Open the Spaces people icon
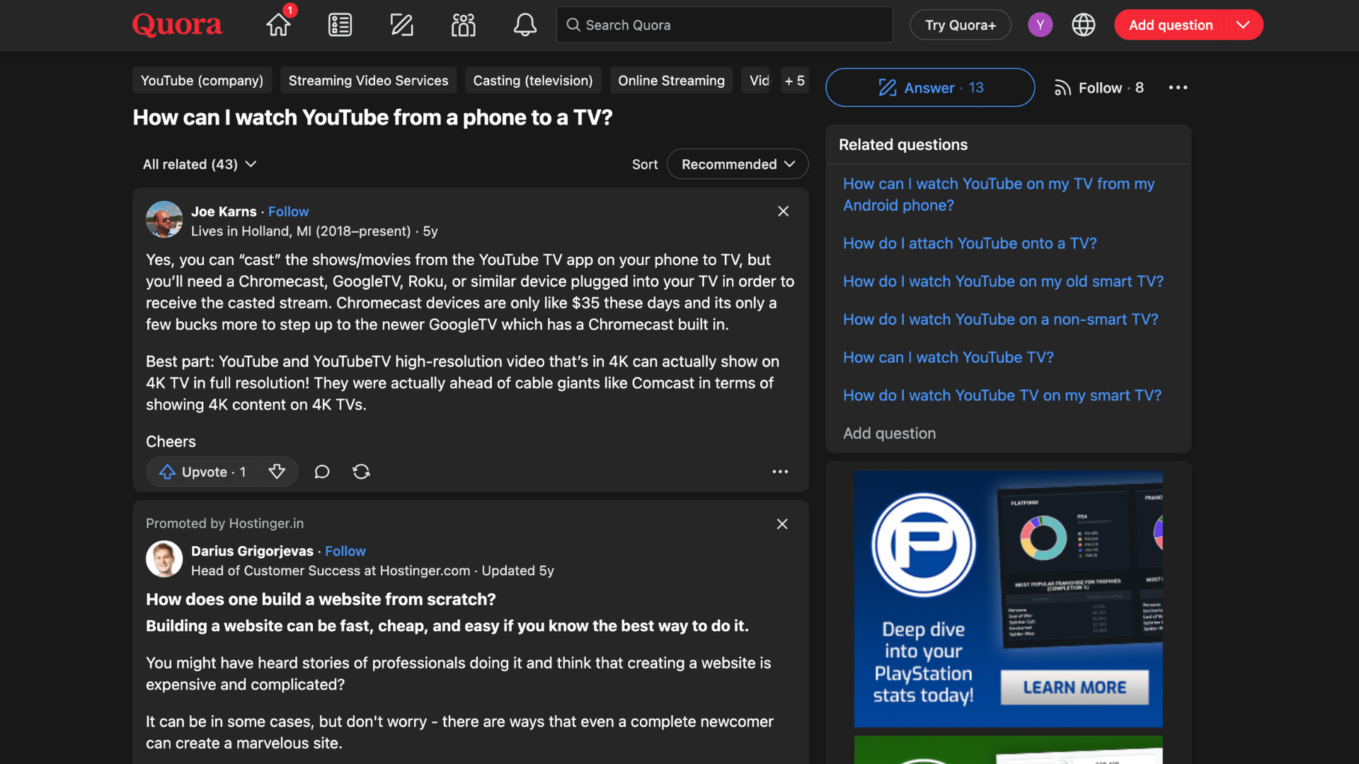The height and width of the screenshot is (764, 1359). click(x=463, y=25)
